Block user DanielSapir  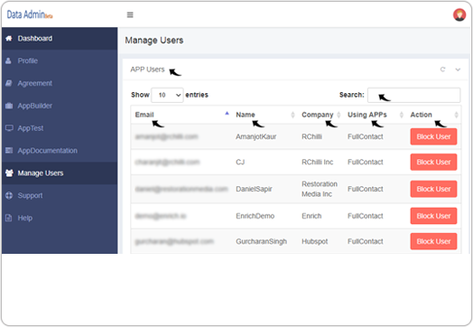pos(433,189)
